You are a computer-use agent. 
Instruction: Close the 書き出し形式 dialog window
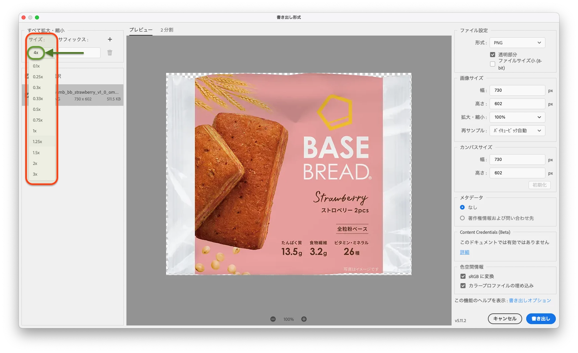pyautogui.click(x=24, y=17)
